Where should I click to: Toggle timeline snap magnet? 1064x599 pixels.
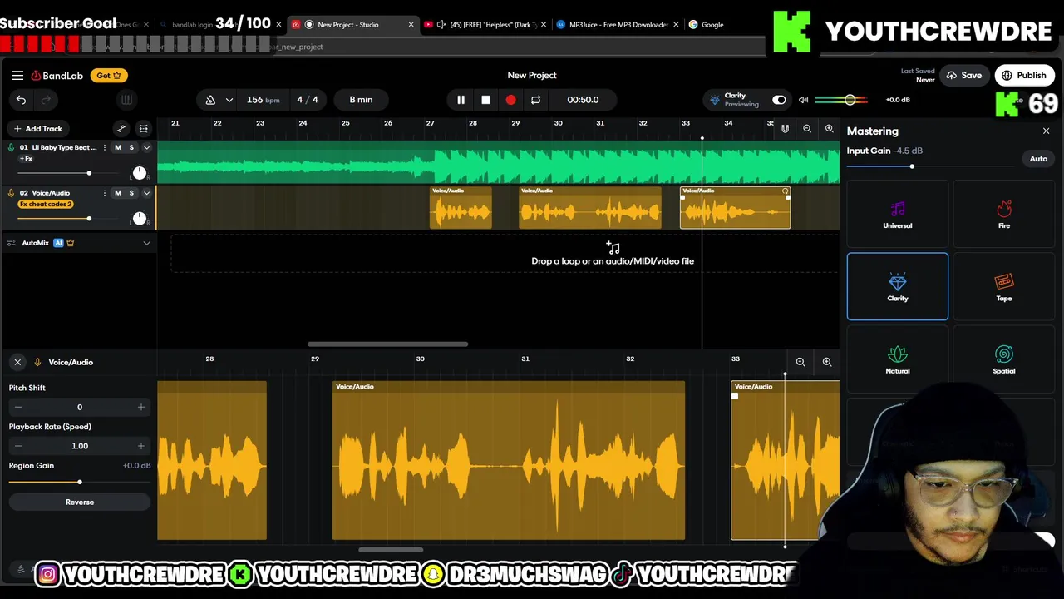click(x=785, y=129)
